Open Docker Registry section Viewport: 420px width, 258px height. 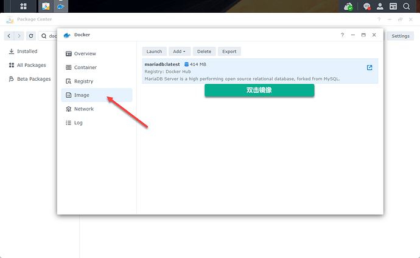97,81
